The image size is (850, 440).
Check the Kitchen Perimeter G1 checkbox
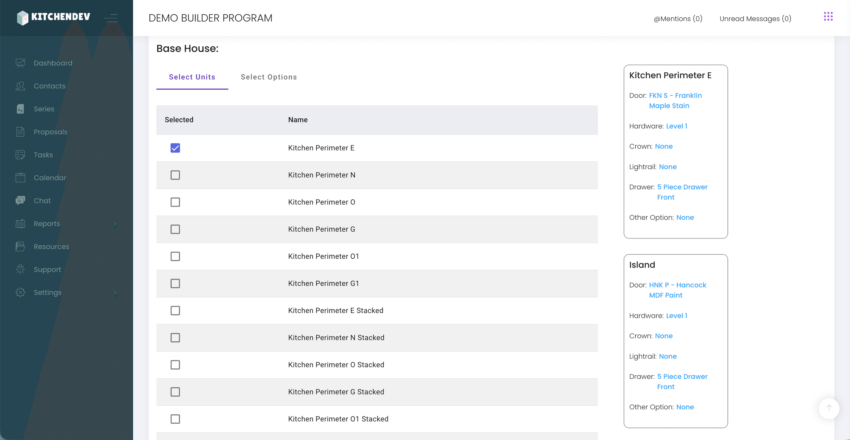pos(175,283)
